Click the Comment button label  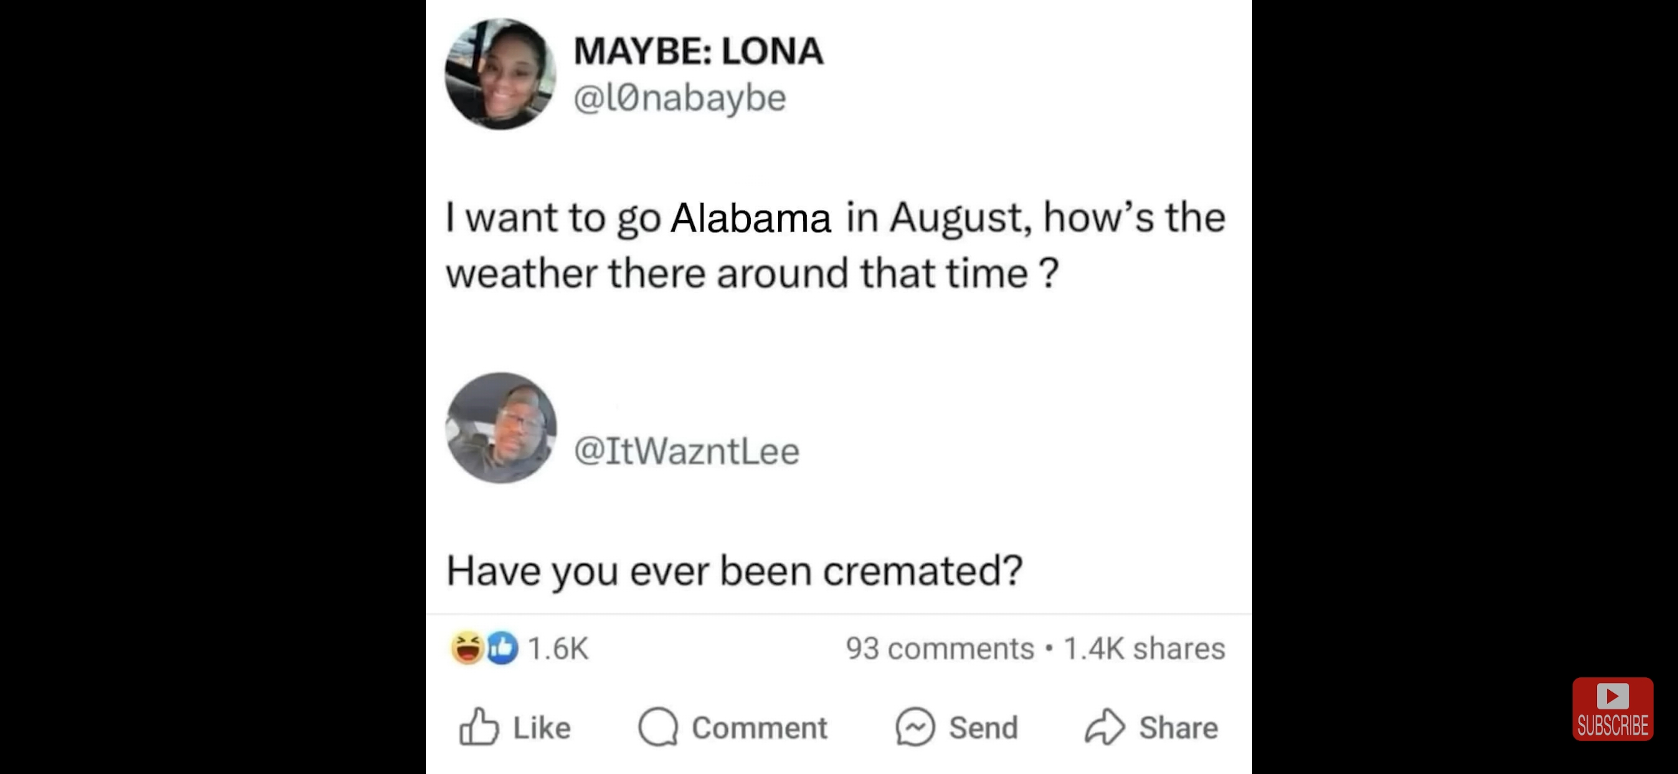pos(759,728)
